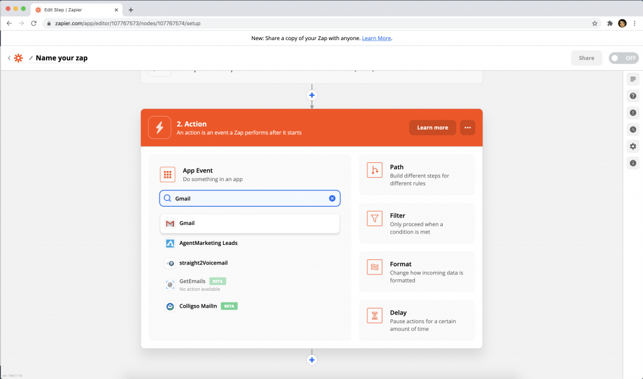Screen dimensions: 643x379
Task: Choose the straight2Voicemail app icon
Action: click(x=170, y=263)
